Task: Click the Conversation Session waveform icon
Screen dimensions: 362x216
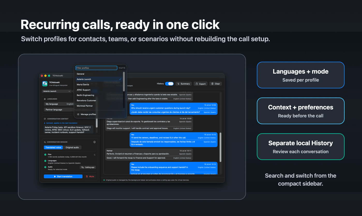Action: pos(45,142)
